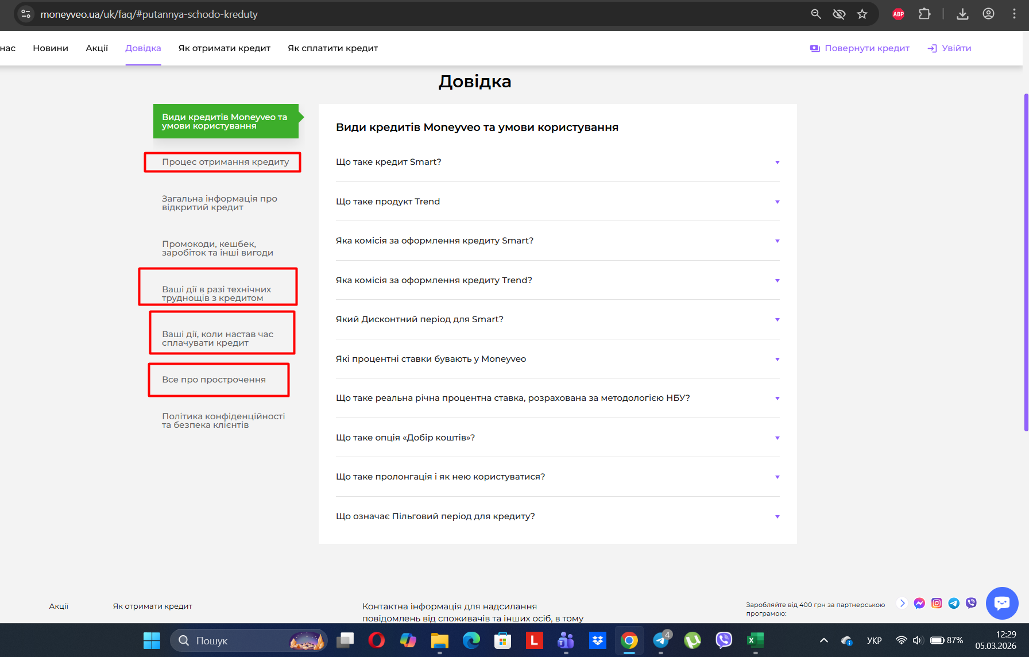Image resolution: width=1029 pixels, height=657 pixels.
Task: Expand 'Яка комісія за оформлення кредиту Trend?'
Action: coord(558,280)
